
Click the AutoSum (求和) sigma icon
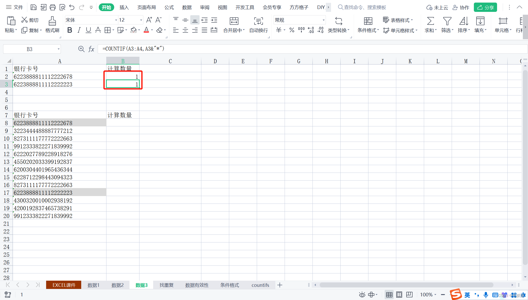pos(430,21)
